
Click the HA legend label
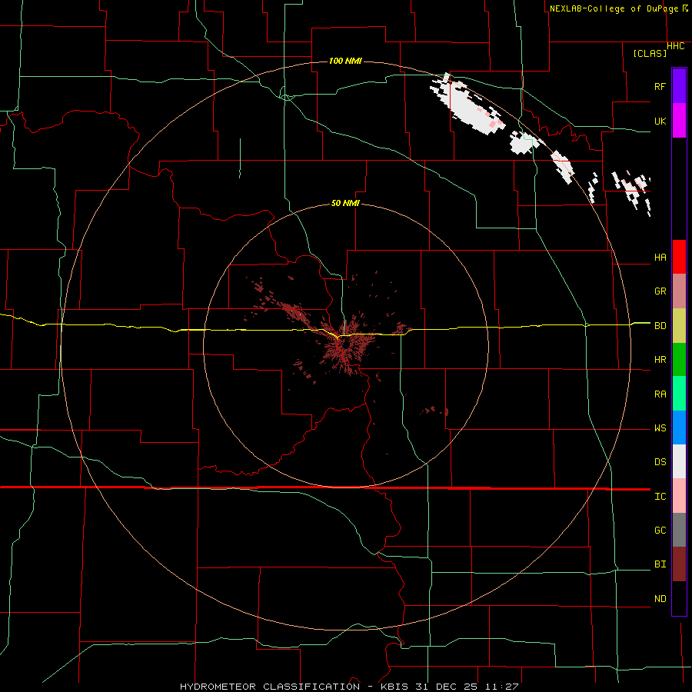(x=660, y=257)
